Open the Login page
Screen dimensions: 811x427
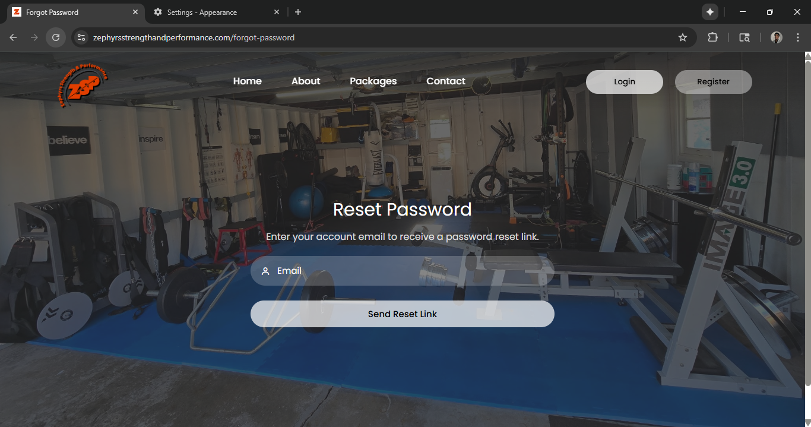tap(624, 81)
